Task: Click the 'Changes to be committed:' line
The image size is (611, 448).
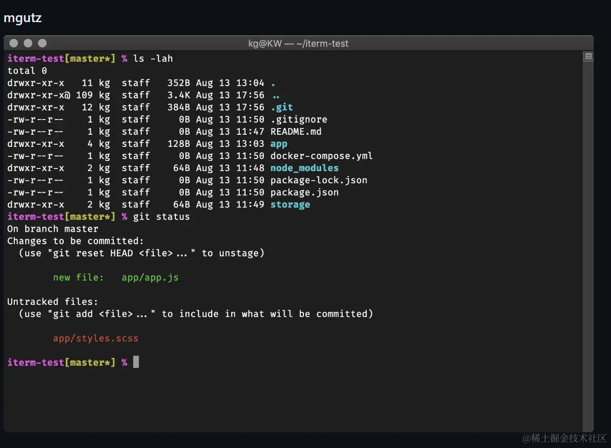Action: 76,241
